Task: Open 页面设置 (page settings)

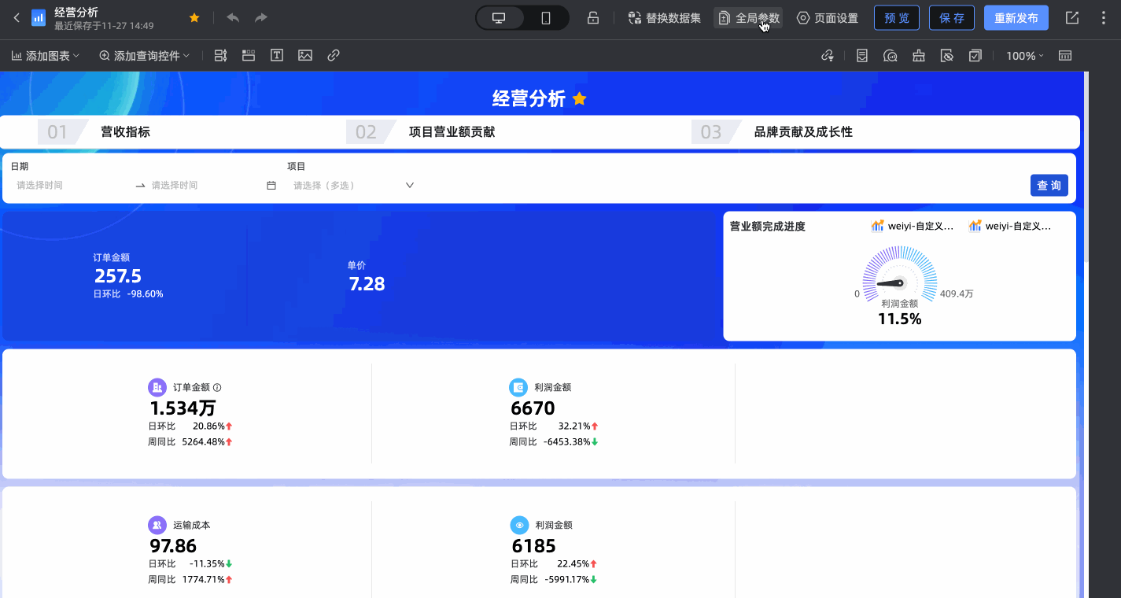Action: coord(828,18)
